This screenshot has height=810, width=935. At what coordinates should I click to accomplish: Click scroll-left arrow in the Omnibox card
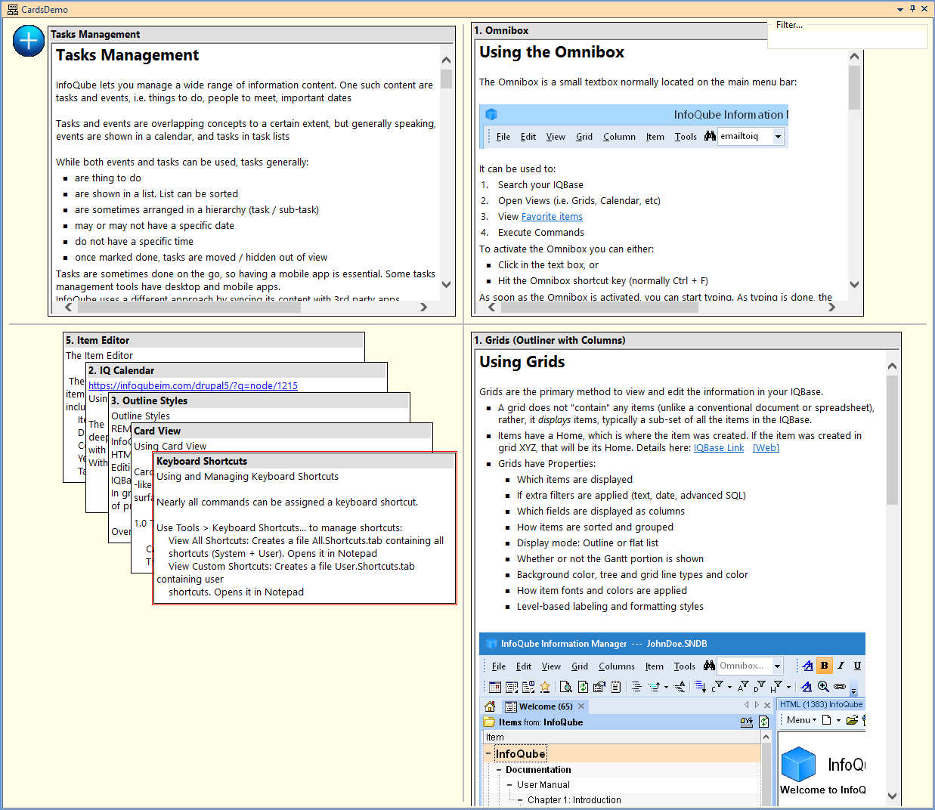pyautogui.click(x=492, y=307)
